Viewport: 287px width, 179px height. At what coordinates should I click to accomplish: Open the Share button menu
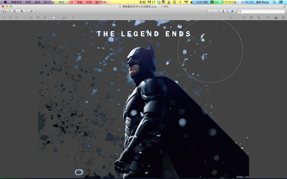[x=31, y=11]
